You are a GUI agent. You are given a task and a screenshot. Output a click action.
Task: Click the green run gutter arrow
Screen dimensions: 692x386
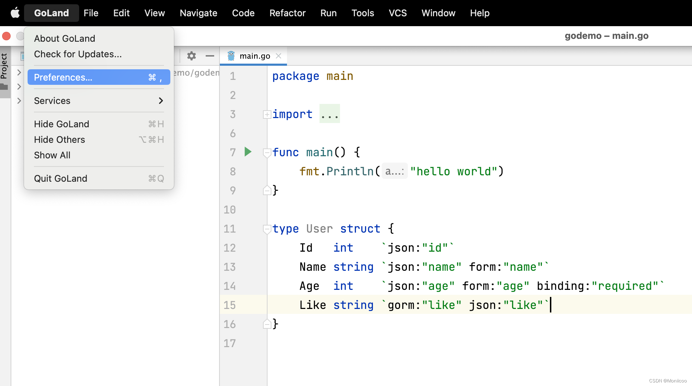pyautogui.click(x=248, y=152)
